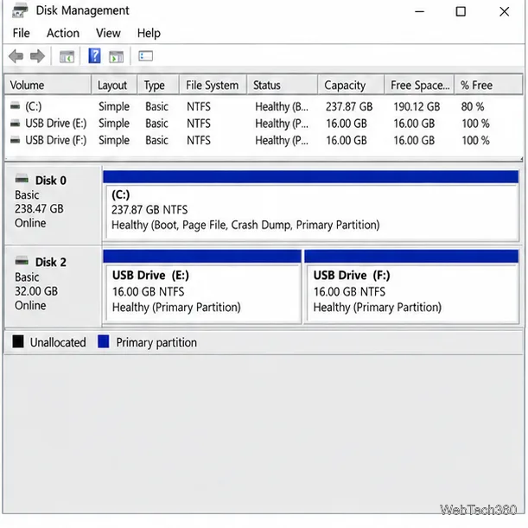Click Online status under Disk 0

30,223
